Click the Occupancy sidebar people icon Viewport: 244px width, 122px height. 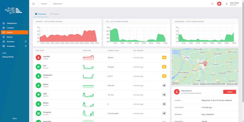pyautogui.click(x=4, y=46)
